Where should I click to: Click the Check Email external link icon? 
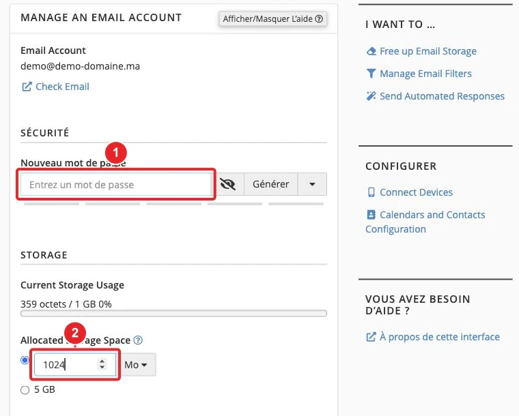point(27,87)
